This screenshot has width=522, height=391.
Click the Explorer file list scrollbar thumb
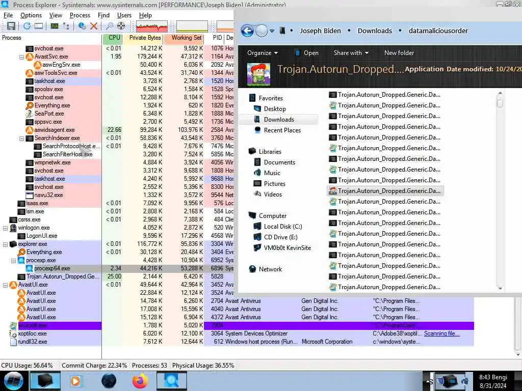click(x=500, y=103)
